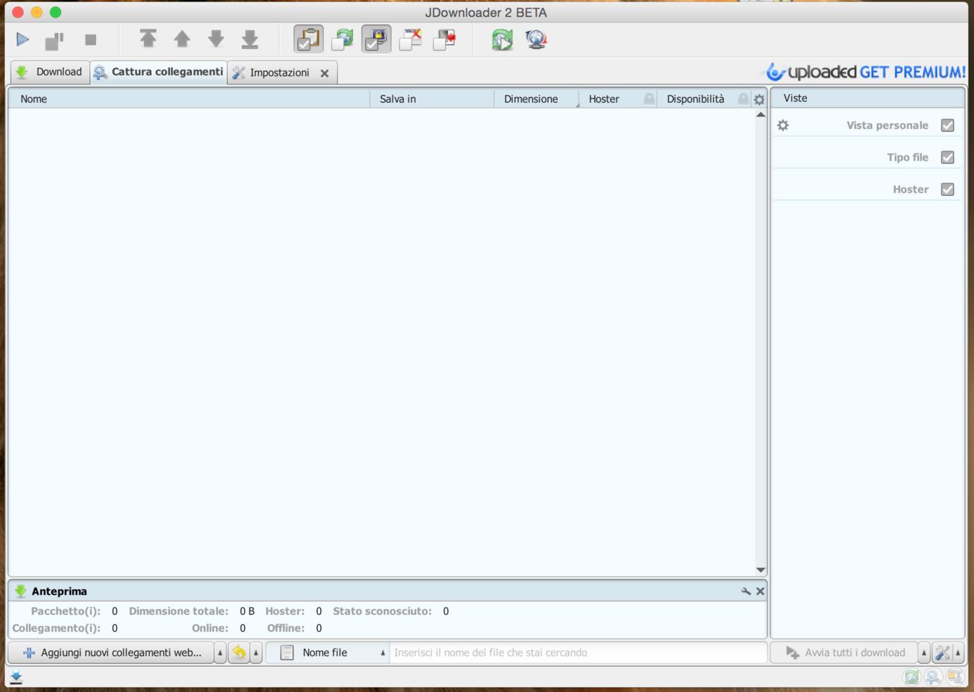
Task: Switch to the Download tab
Action: [x=50, y=72]
